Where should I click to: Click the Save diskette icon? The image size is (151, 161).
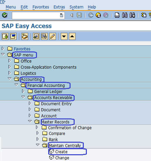tap(79, 15)
